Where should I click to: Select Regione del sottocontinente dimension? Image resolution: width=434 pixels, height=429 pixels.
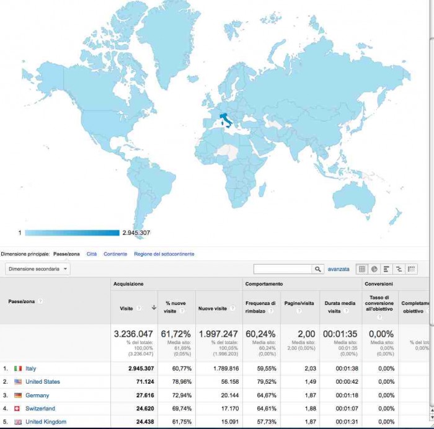[164, 254]
